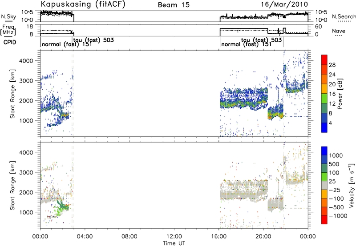The height and width of the screenshot is (246, 356).
Task: Click "1000" tick on the velocity panel axis
Action: (x=26, y=212)
